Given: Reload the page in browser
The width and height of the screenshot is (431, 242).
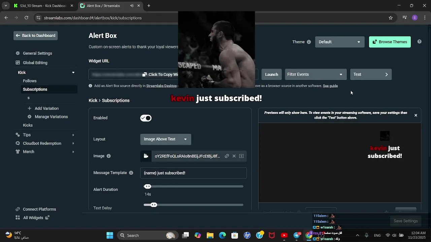Looking at the screenshot, I should pyautogui.click(x=26, y=18).
